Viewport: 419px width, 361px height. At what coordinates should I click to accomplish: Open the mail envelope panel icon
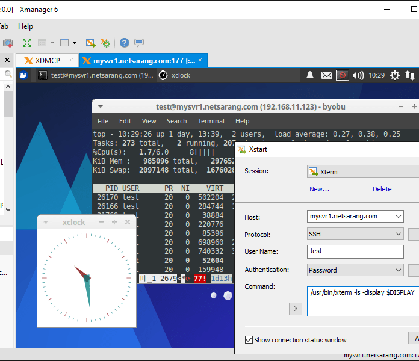pyautogui.click(x=327, y=76)
